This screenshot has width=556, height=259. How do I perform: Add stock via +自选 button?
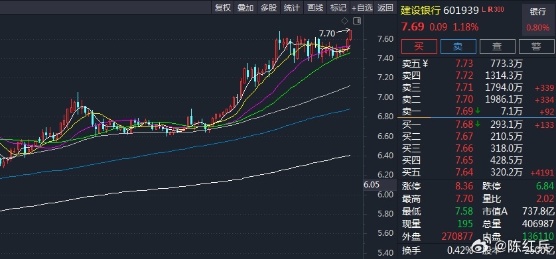(x=362, y=7)
